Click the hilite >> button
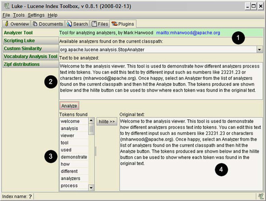Image resolution: width=266 pixels, height=201 pixels. 107,122
